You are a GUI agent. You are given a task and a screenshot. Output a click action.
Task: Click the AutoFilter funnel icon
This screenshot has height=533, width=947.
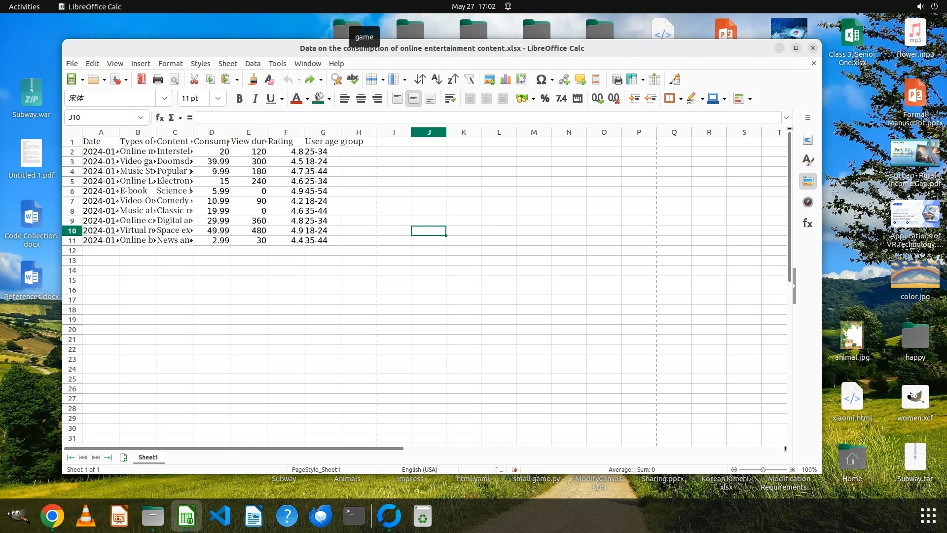(469, 79)
